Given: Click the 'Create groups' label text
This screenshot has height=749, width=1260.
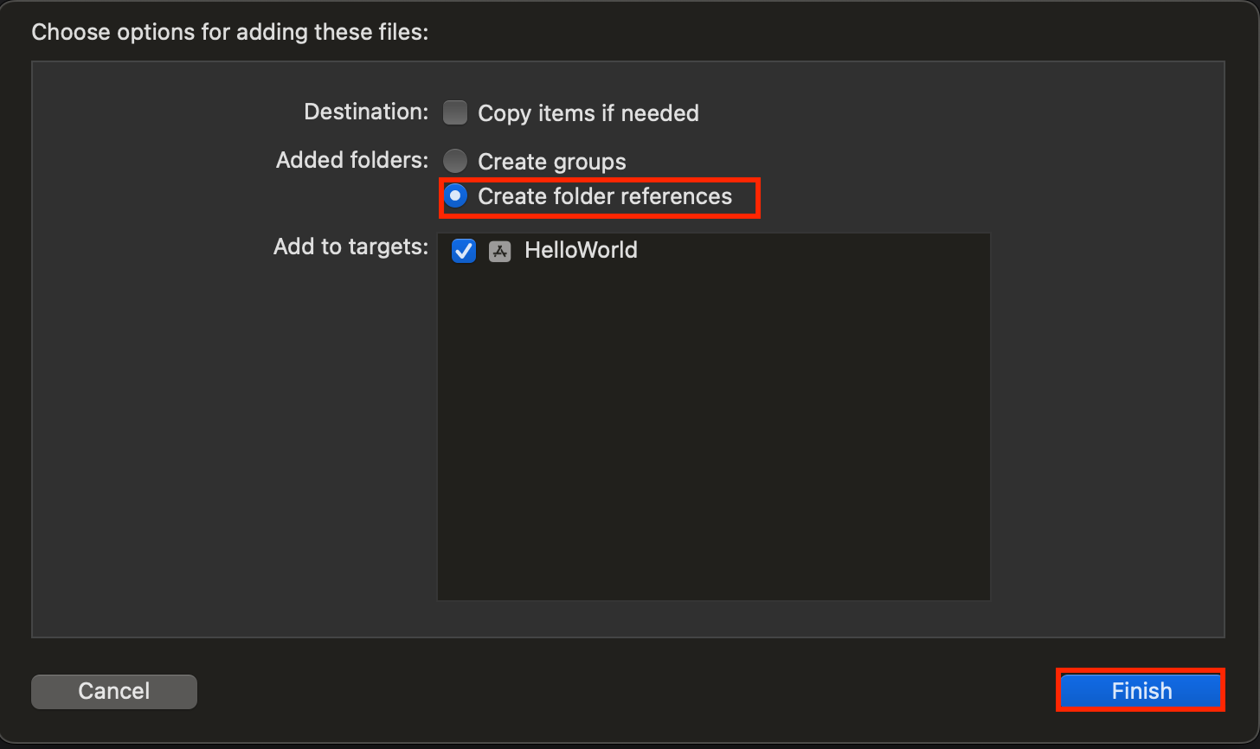Looking at the screenshot, I should point(551,162).
